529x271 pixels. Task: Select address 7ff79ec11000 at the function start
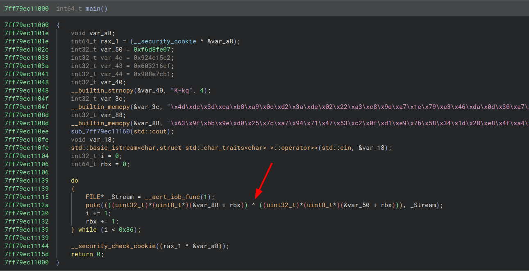(26, 25)
